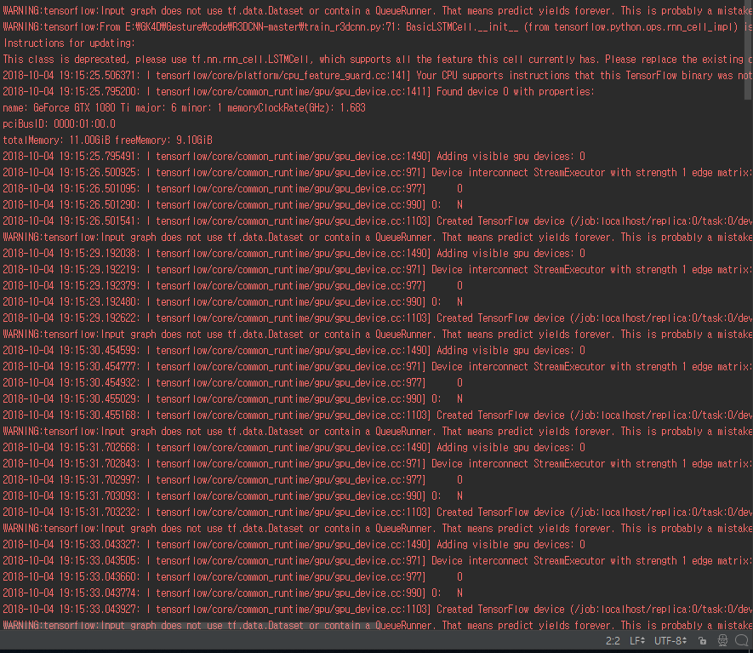This screenshot has width=753, height=653.
Task: Click the vertical scrollbar thumb in console
Action: pos(749,49)
